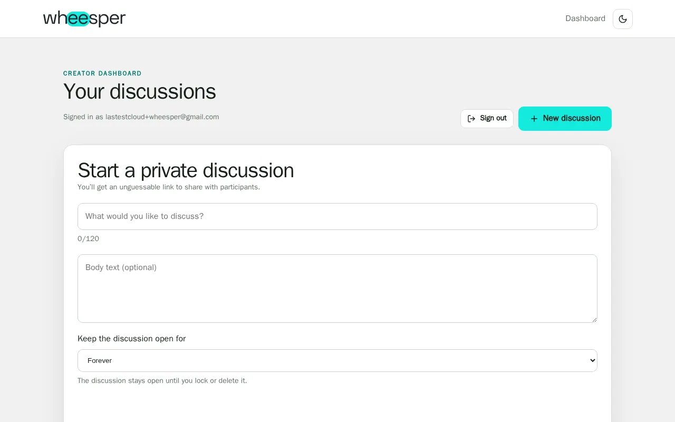
Task: Click the duration dropdown's chevron arrow
Action: 592,360
